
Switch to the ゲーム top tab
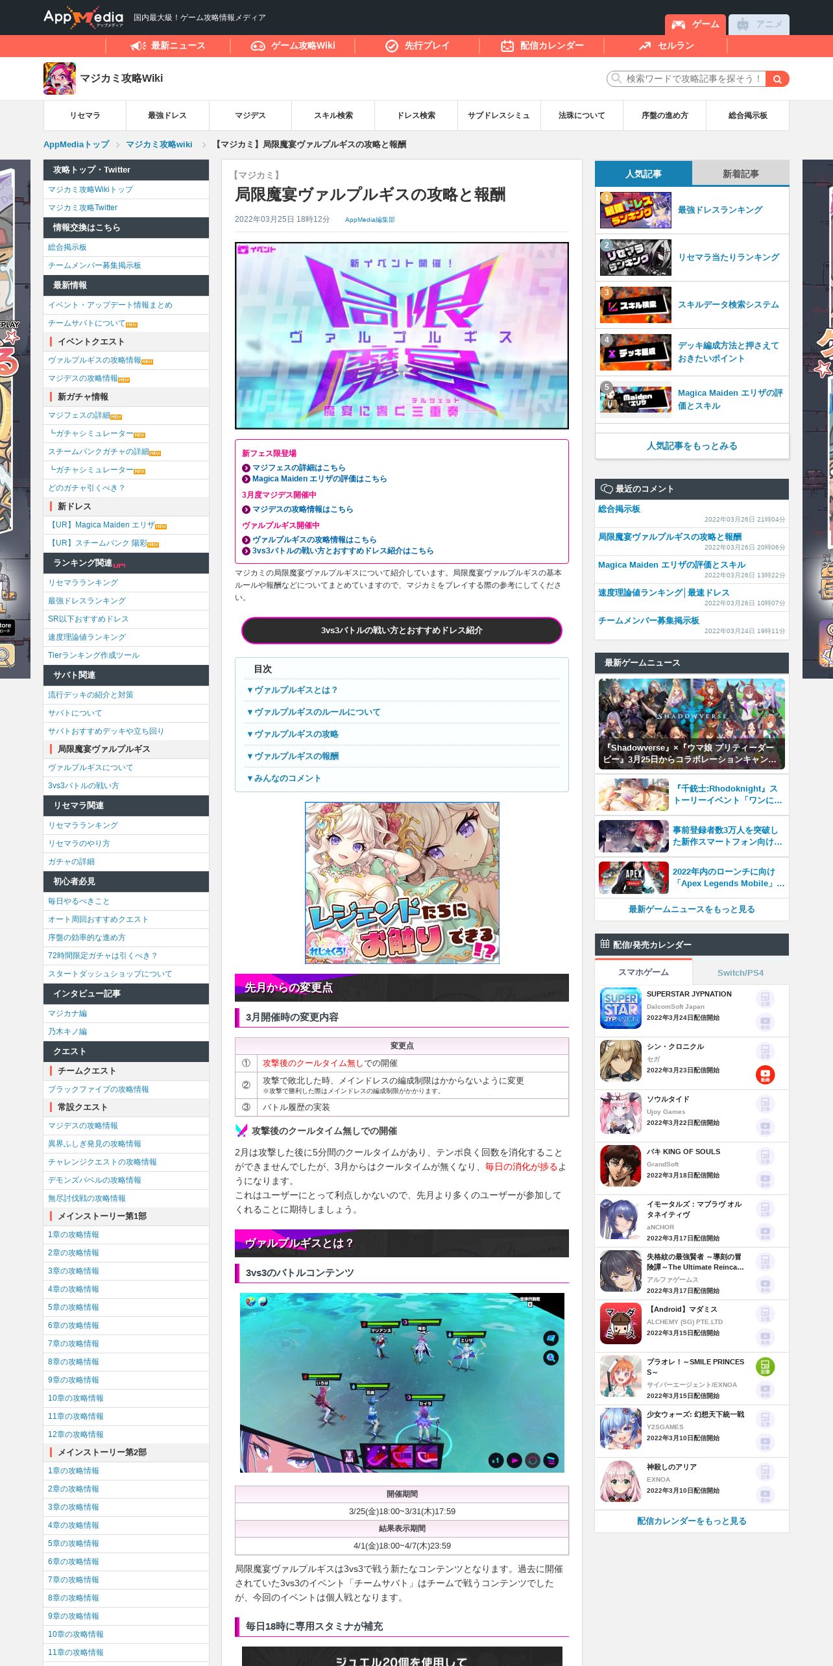[x=695, y=24]
